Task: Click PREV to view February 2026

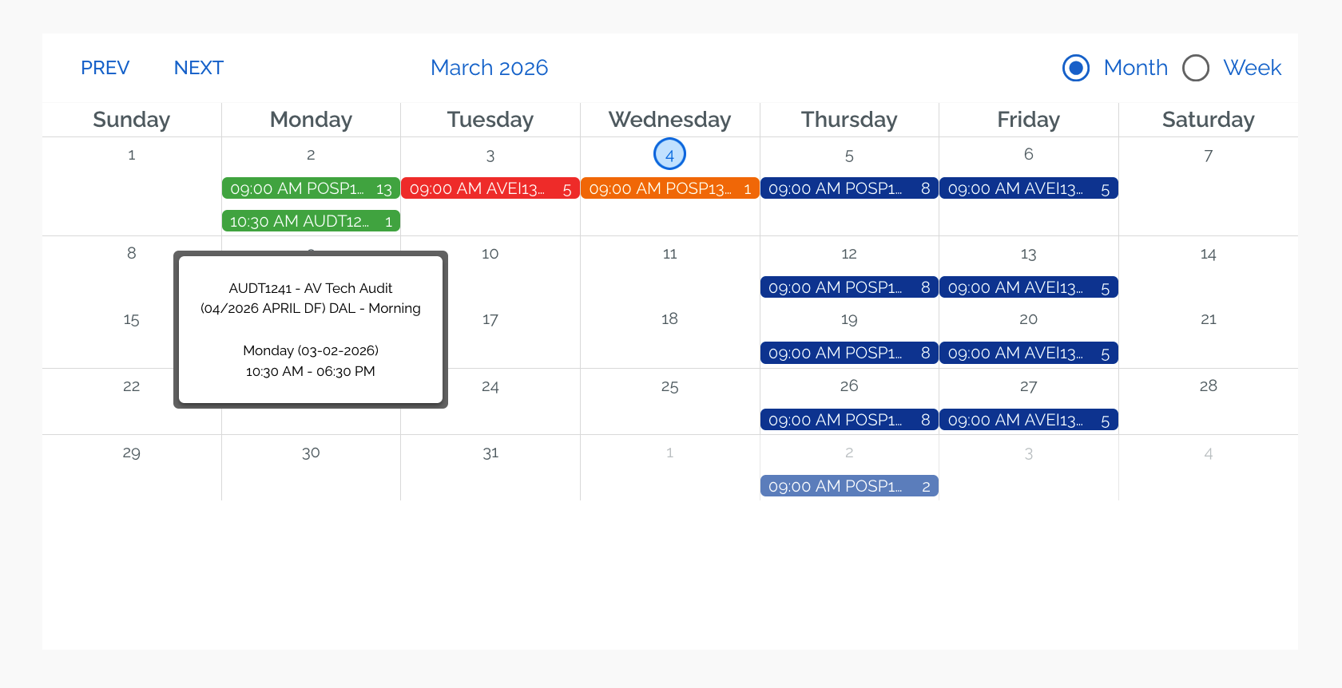Action: click(105, 68)
